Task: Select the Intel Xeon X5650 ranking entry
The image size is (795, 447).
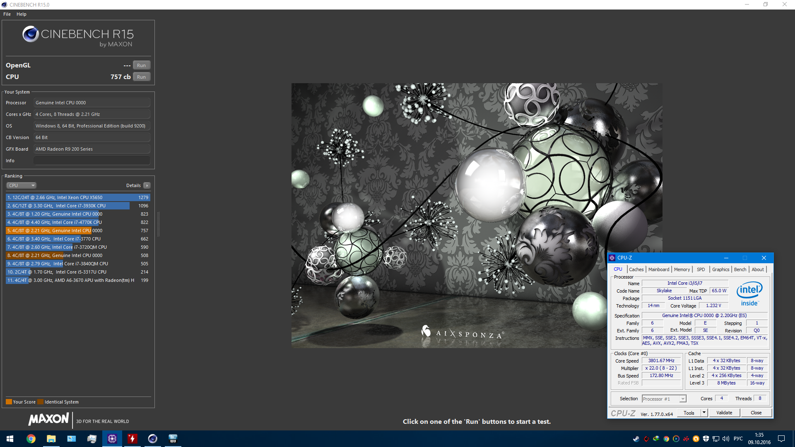Action: pyautogui.click(x=78, y=197)
